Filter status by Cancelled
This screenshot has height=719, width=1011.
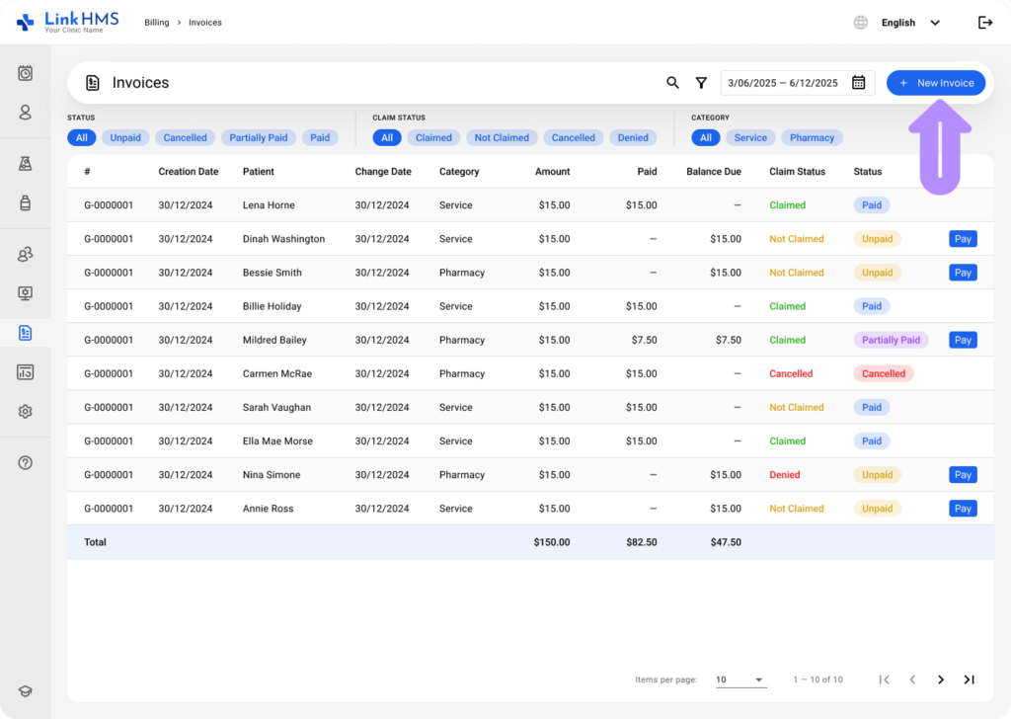[185, 137]
